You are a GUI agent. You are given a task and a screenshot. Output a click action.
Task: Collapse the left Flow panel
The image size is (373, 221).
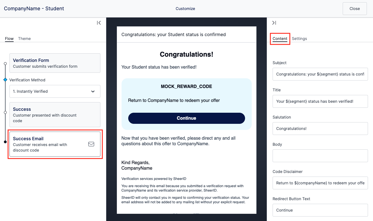[99, 23]
